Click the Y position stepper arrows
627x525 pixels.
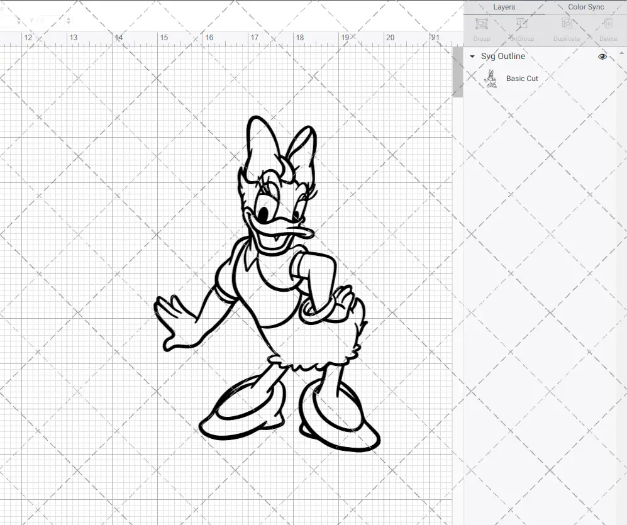coord(69,20)
